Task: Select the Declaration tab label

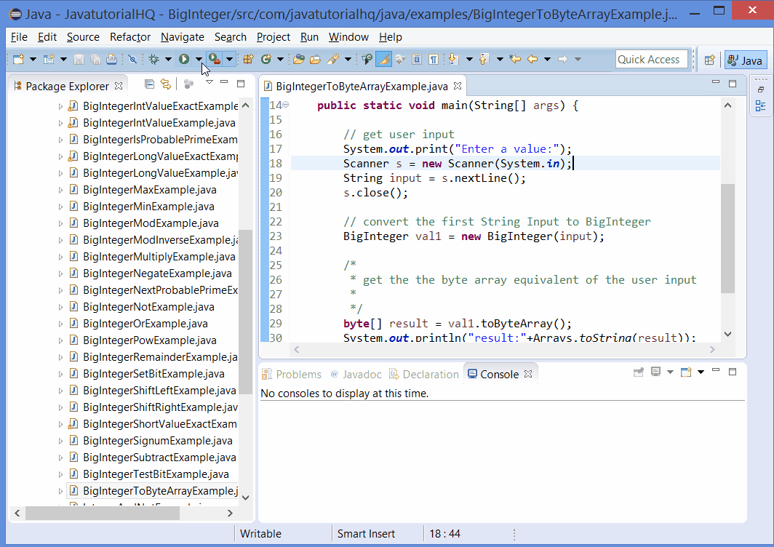Action: pos(430,373)
